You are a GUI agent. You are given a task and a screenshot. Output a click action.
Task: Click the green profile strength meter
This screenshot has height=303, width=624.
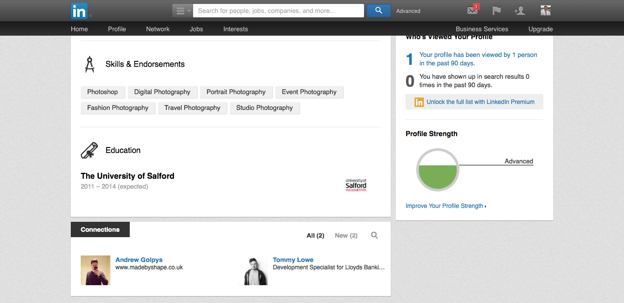[438, 170]
